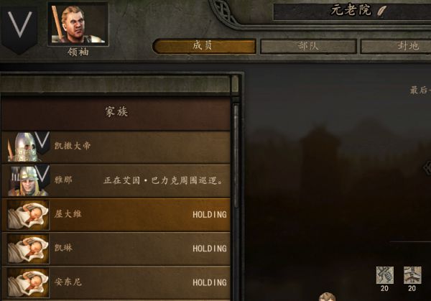Click the first skill icon showing 20
Screen dimensions: 431x301
pyautogui.click(x=384, y=275)
